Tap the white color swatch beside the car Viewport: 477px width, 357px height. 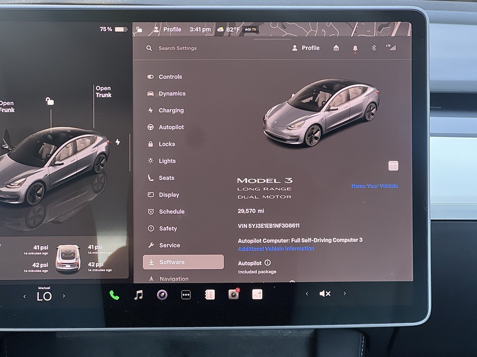pos(393,166)
